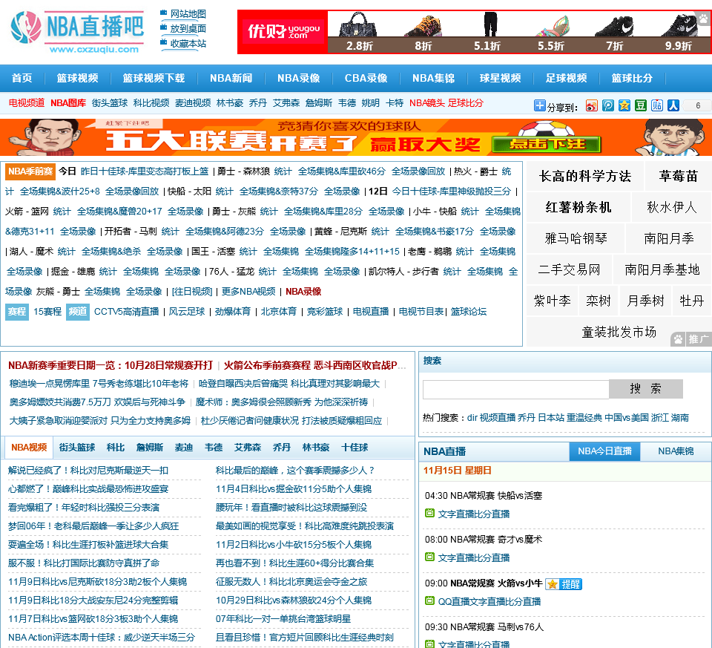
Task: Switch to the 街头篮球 video tab
Action: [x=76, y=448]
